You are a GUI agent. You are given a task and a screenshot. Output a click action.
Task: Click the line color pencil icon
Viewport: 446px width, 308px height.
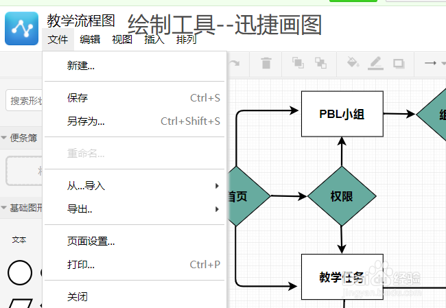click(375, 63)
